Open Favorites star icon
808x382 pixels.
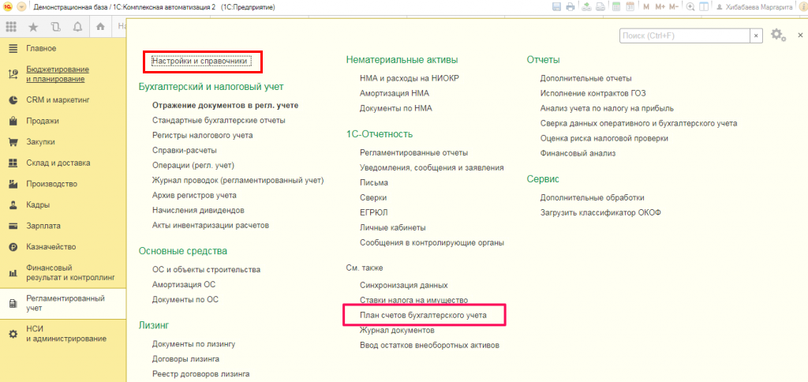click(33, 27)
